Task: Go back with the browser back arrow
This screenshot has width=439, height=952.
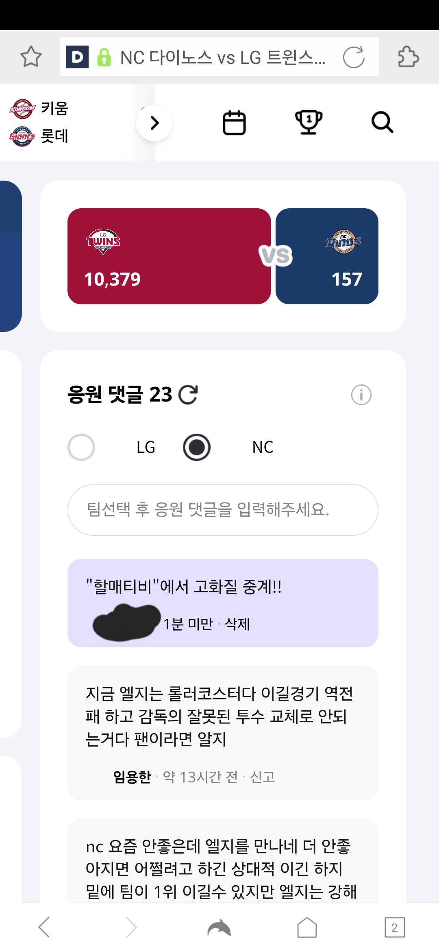Action: (44, 927)
